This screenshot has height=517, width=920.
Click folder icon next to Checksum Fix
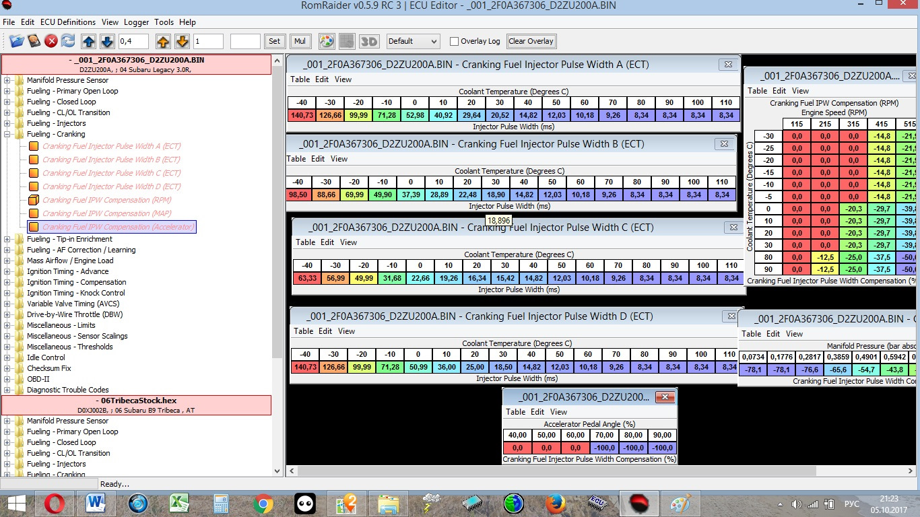[19, 368]
